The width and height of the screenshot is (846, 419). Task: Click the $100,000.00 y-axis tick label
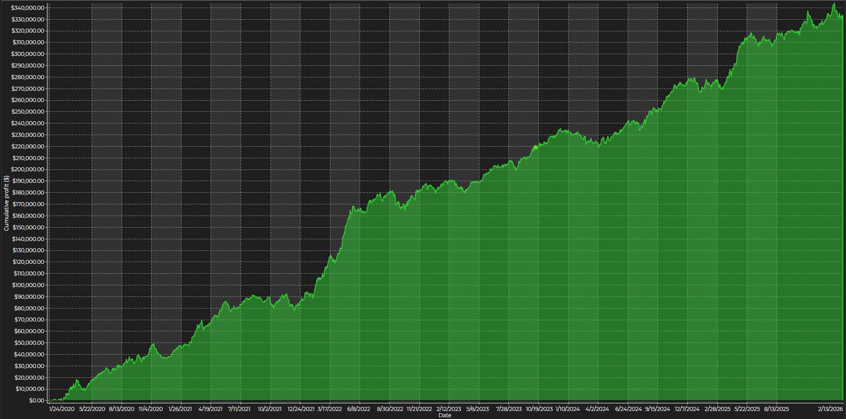28,285
